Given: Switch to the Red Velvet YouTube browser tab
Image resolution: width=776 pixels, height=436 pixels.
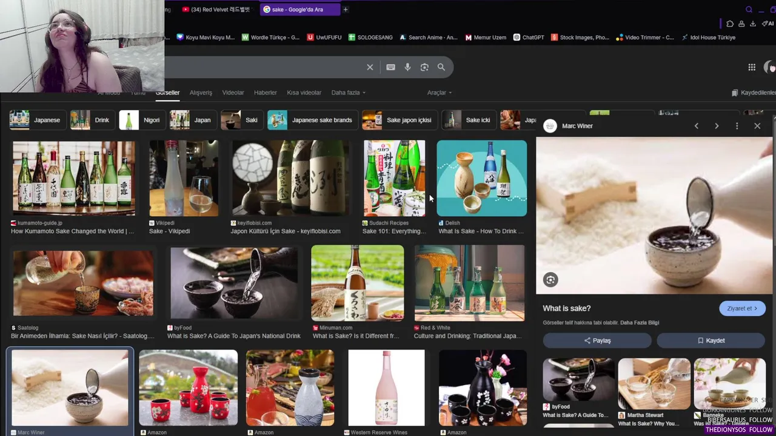Looking at the screenshot, I should (216, 9).
